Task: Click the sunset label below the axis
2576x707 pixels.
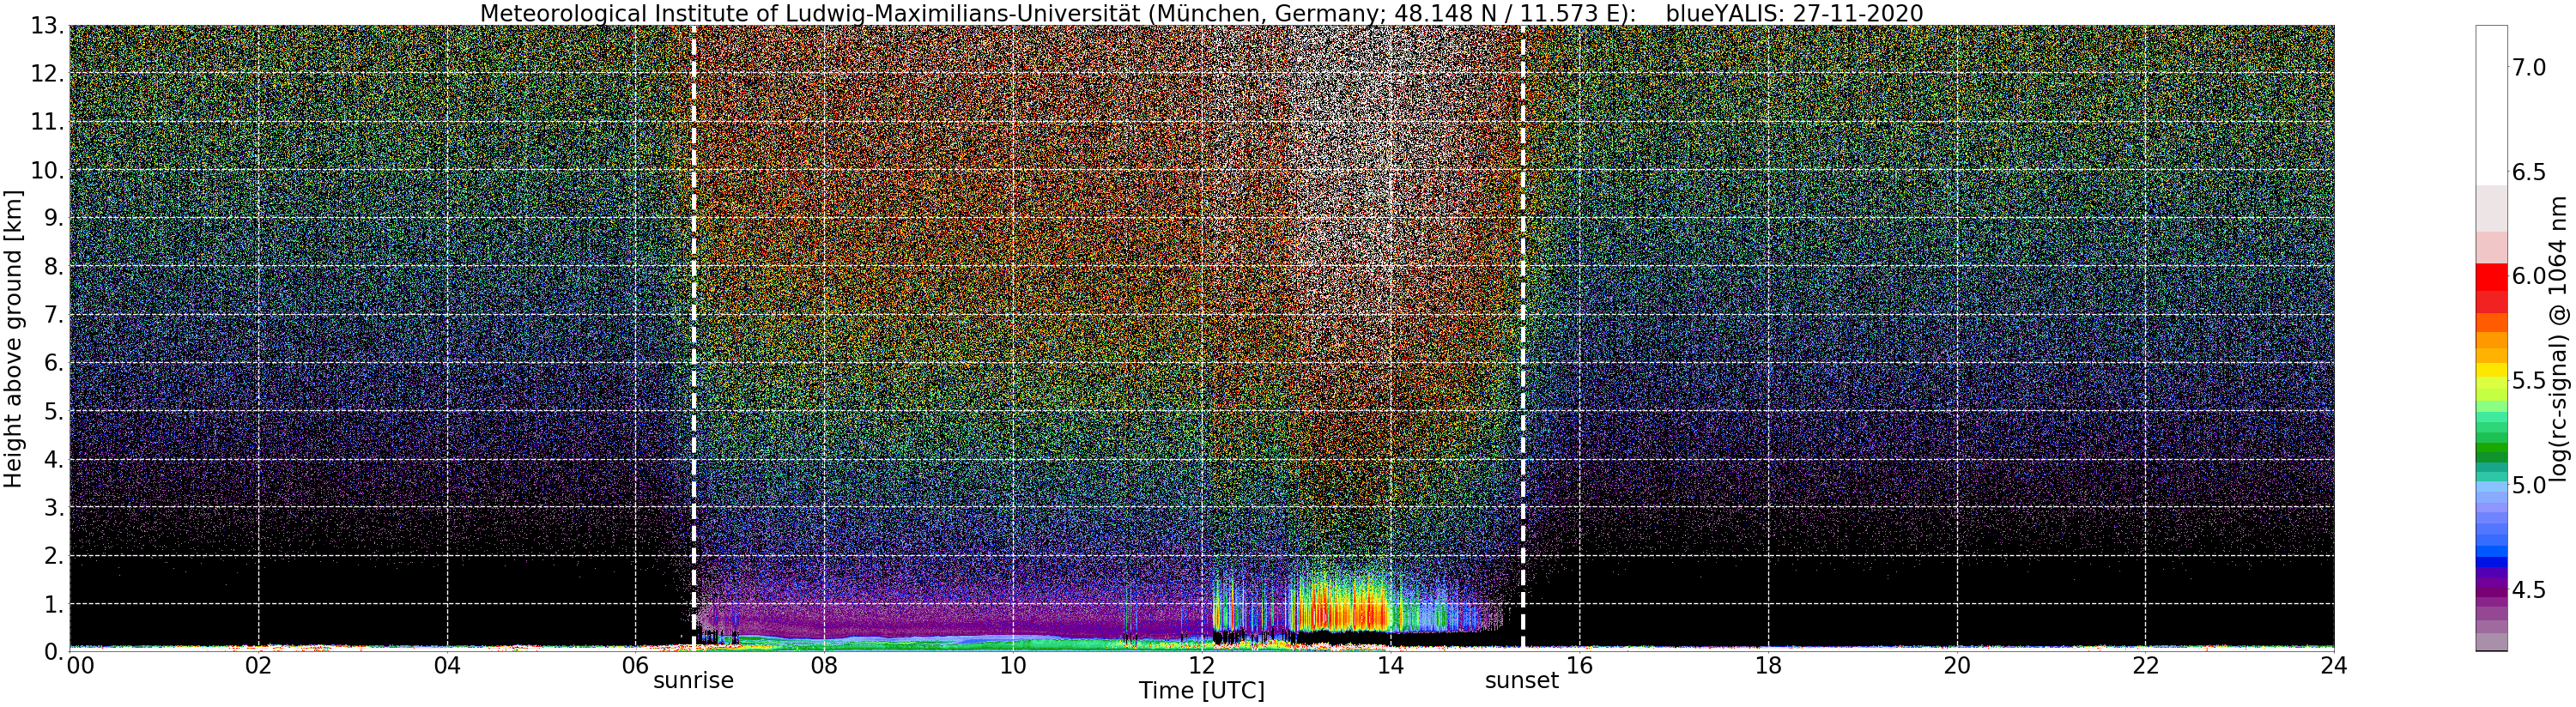Action: [1521, 681]
